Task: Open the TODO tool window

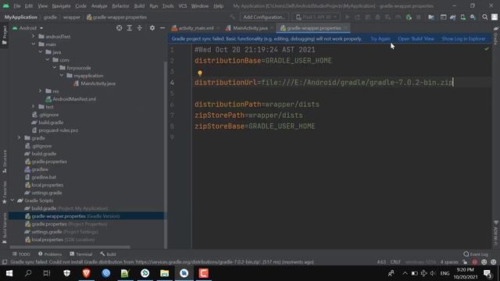Action: tap(21, 254)
